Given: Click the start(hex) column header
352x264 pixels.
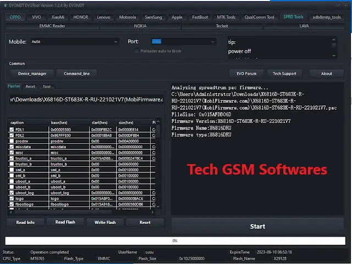Looking at the screenshot, I should pos(103,122).
